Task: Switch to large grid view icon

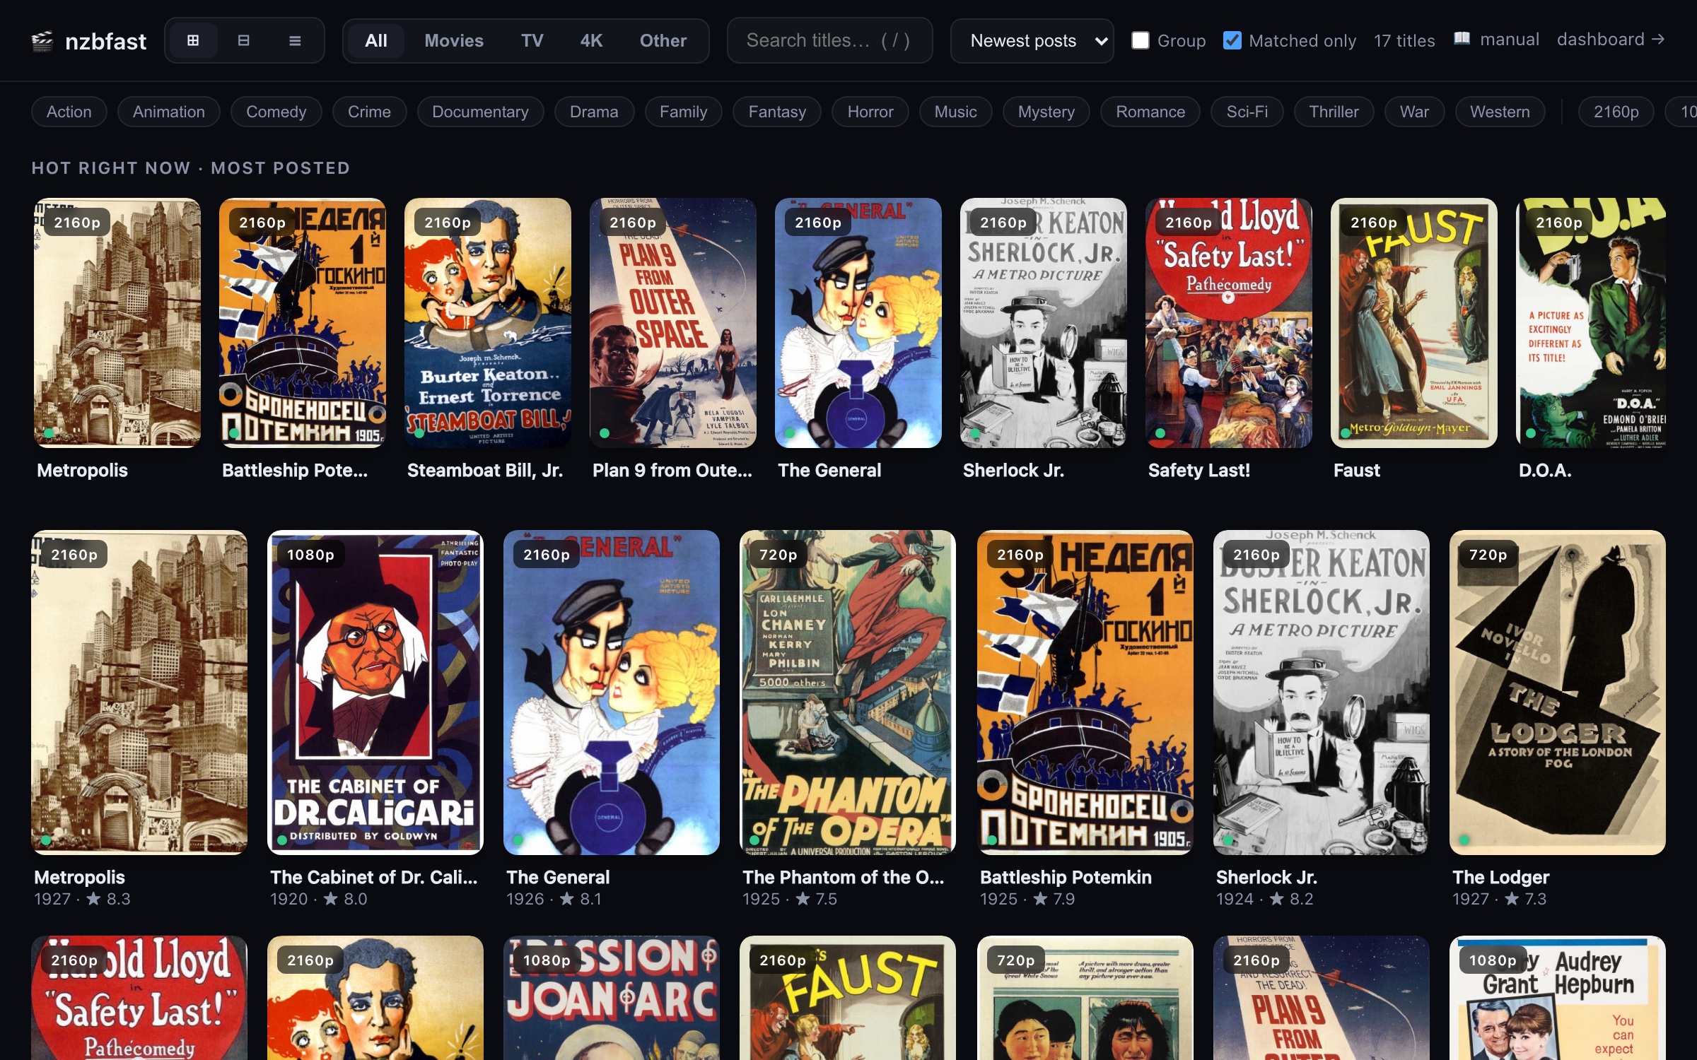Action: (x=192, y=40)
